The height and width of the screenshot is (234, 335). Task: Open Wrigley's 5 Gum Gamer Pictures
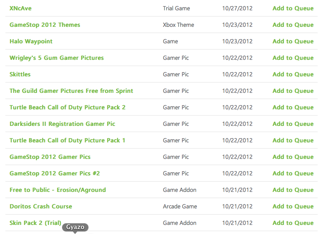click(x=57, y=58)
